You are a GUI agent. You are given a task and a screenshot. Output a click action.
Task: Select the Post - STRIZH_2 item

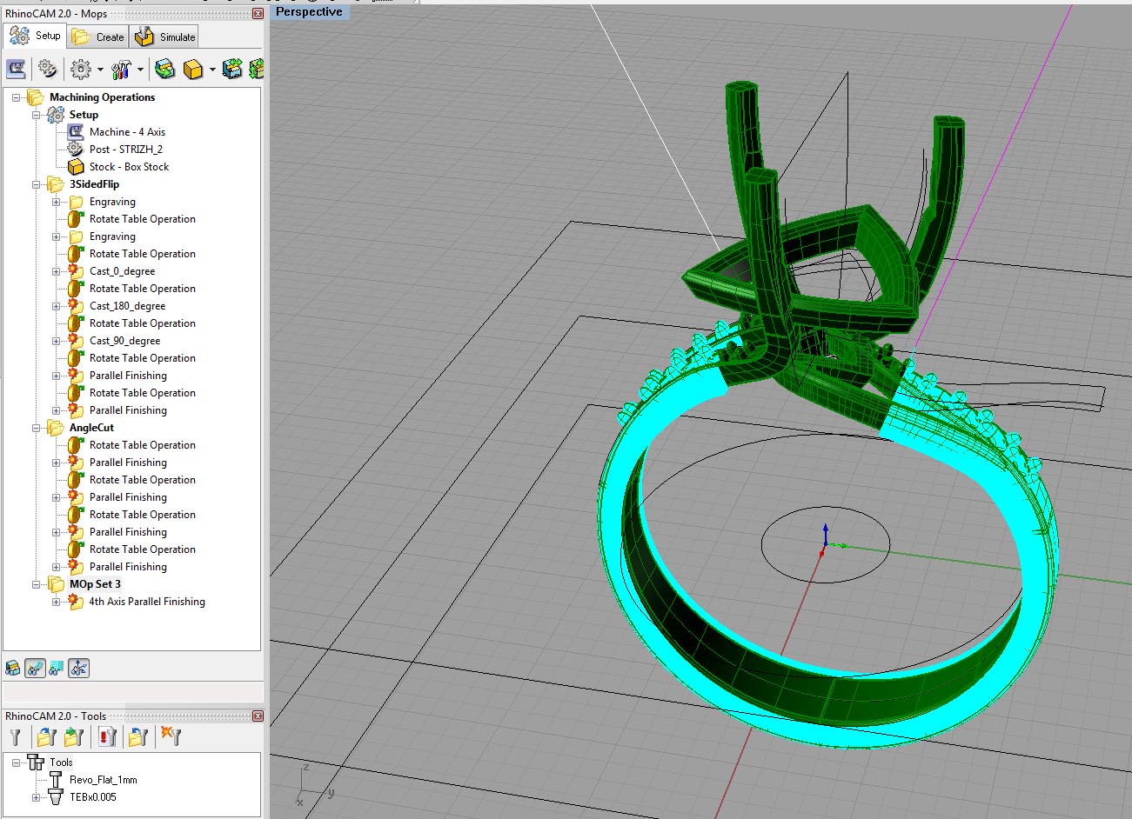125,150
